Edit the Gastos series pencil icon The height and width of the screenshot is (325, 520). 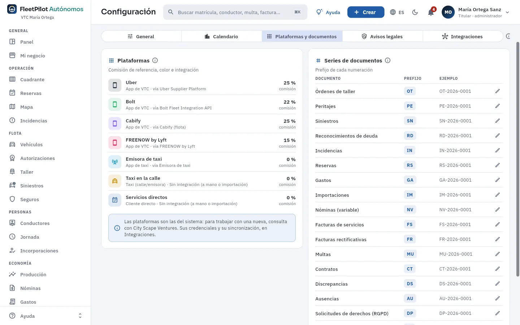coord(498,180)
